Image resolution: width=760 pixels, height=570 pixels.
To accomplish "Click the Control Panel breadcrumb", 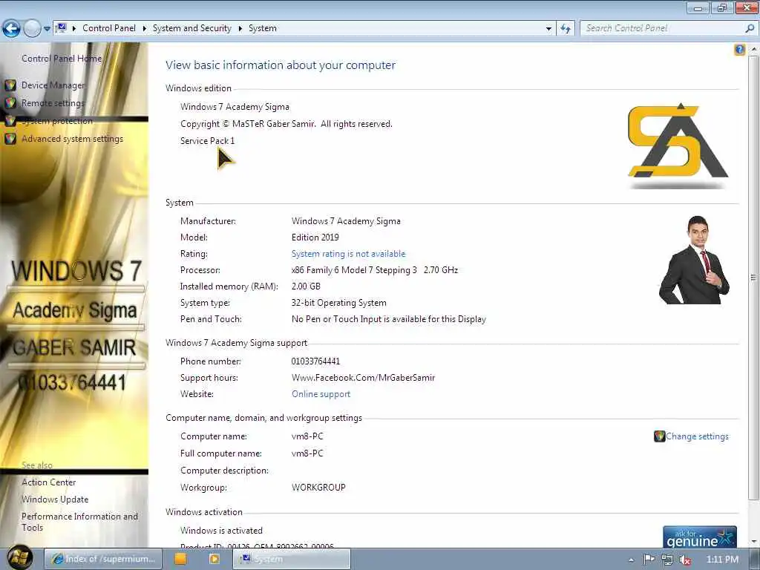I will 109,28.
